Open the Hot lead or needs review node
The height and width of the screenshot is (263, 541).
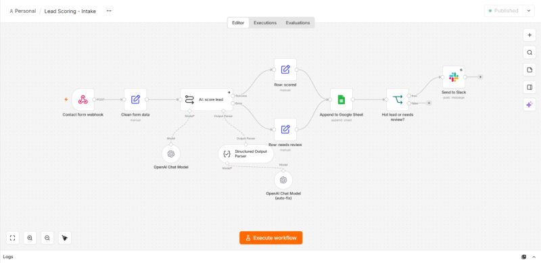pyautogui.click(x=398, y=100)
